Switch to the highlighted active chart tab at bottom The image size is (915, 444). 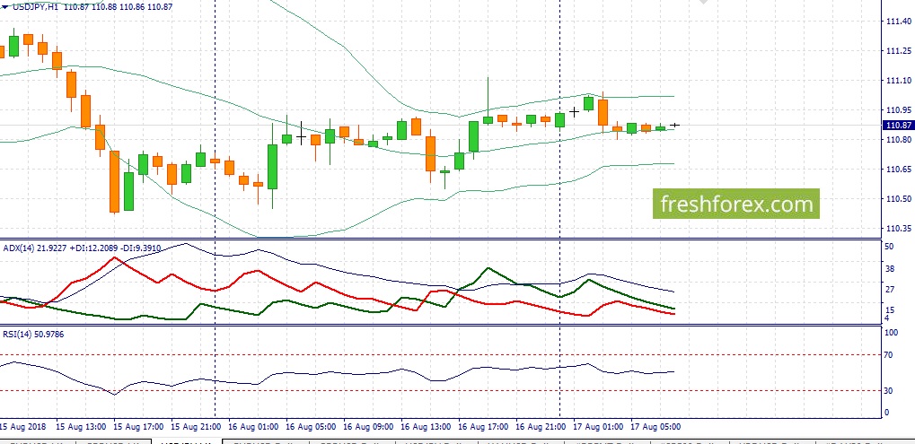pyautogui.click(x=187, y=441)
